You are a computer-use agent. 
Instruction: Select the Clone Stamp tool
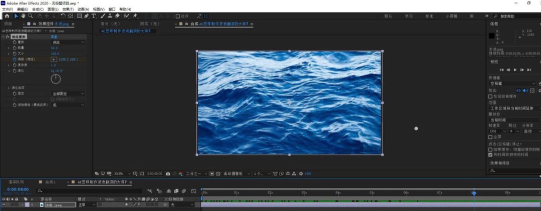110,16
